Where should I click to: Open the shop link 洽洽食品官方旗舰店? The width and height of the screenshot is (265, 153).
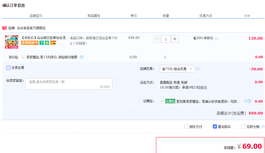coord(31,28)
